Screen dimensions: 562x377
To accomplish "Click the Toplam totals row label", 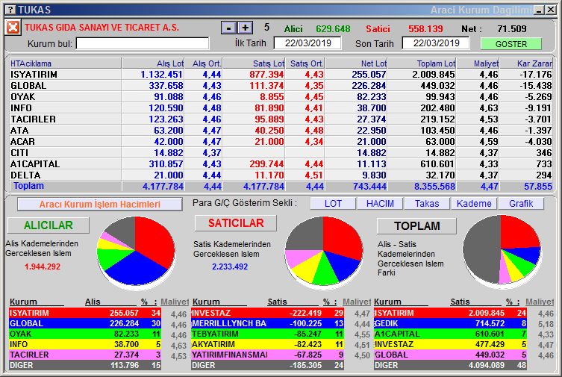I will point(28,186).
